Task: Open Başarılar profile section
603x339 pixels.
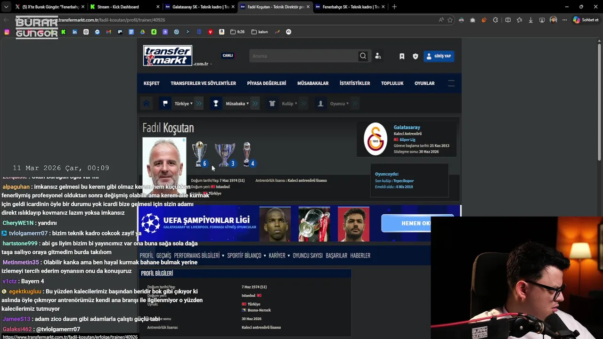Action: pos(336,255)
